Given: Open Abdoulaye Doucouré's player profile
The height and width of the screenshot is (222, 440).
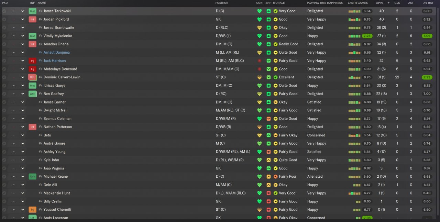Looking at the screenshot, I should [x=60, y=69].
